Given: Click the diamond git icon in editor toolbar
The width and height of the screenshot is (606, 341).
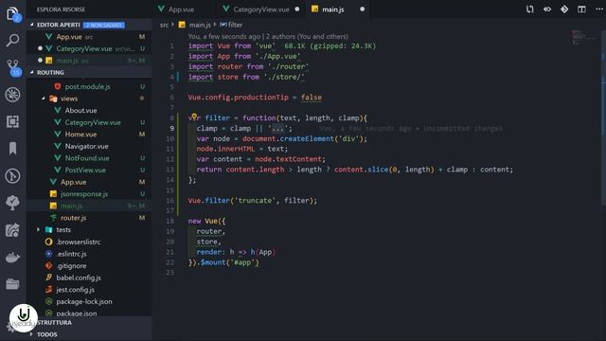Looking at the screenshot, I should pyautogui.click(x=564, y=9).
